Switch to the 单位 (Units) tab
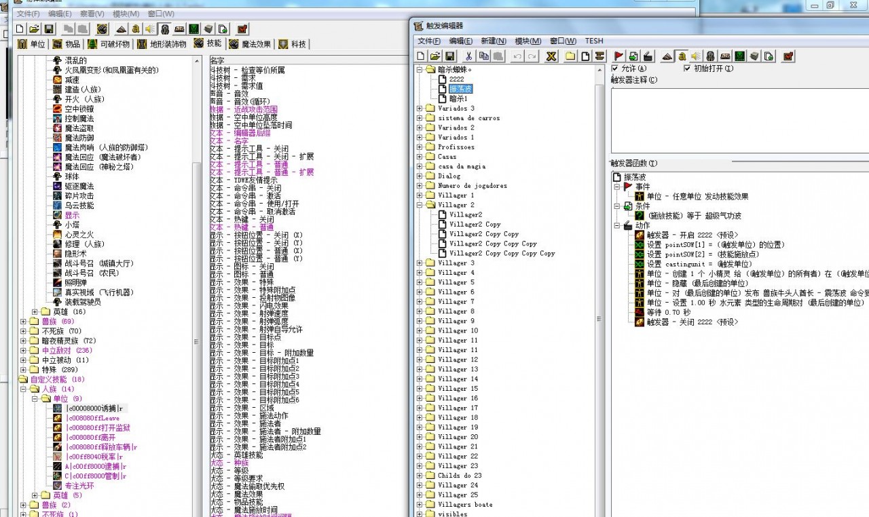This screenshot has height=517, width=869. coord(32,44)
